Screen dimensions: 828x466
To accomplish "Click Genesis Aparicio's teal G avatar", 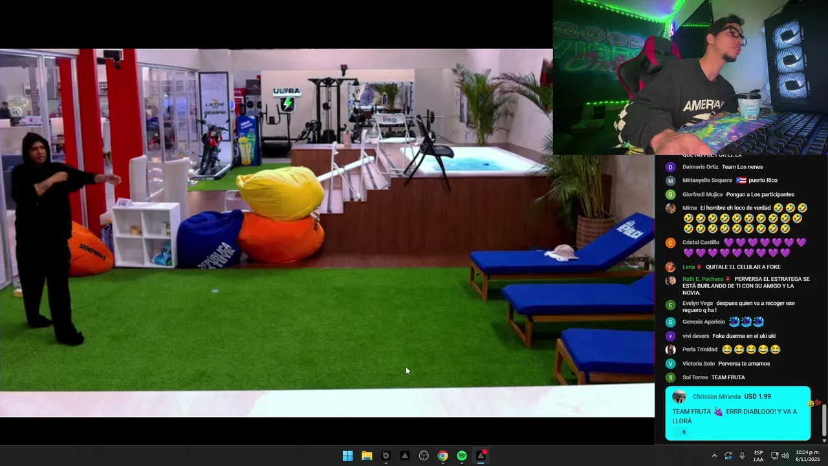I will coord(670,322).
